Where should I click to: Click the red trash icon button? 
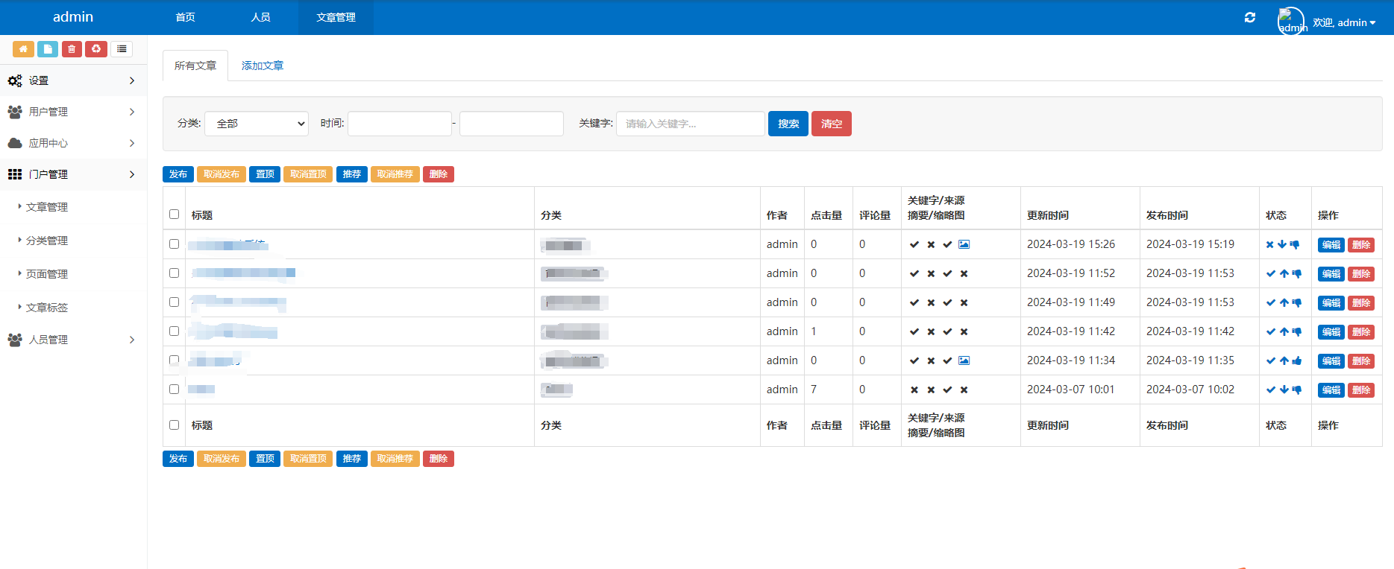coord(72,49)
